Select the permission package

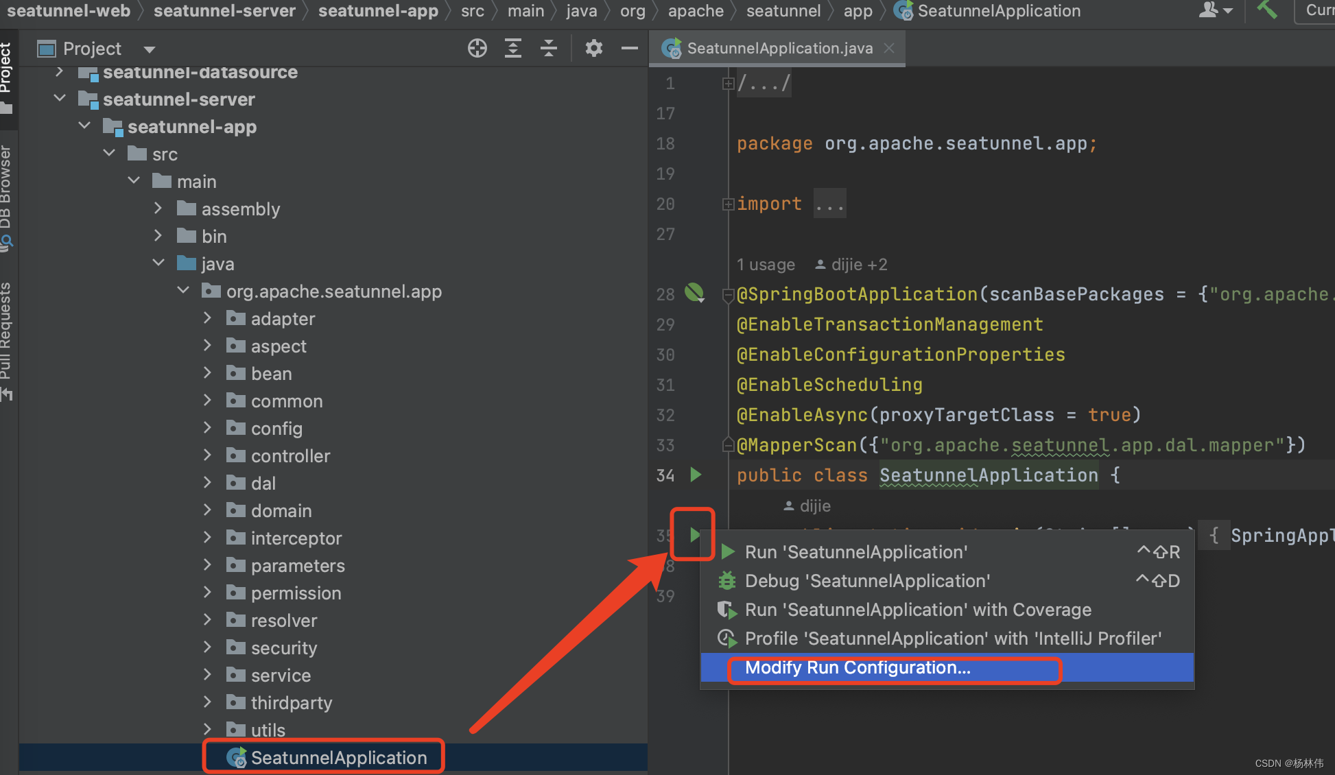(x=296, y=593)
